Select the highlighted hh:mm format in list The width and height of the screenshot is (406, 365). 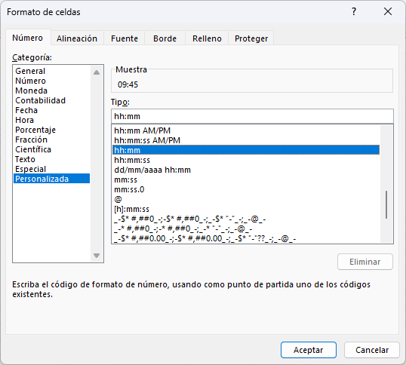pyautogui.click(x=246, y=150)
